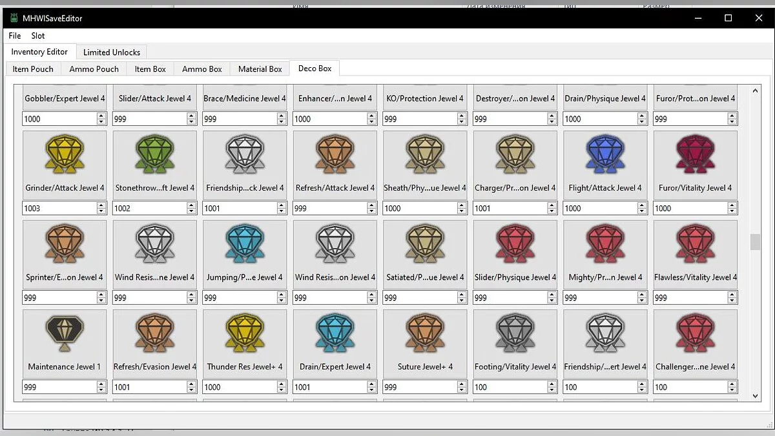
Task: Adjust the Flight/Attack Jewel 4 quantity stepper
Action: click(x=642, y=208)
